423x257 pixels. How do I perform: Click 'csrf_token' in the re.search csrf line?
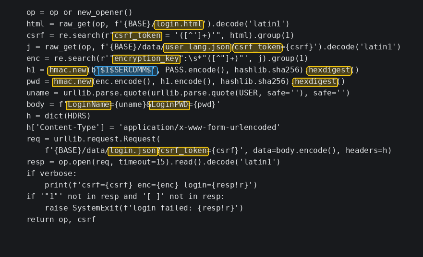pyautogui.click(x=137, y=36)
